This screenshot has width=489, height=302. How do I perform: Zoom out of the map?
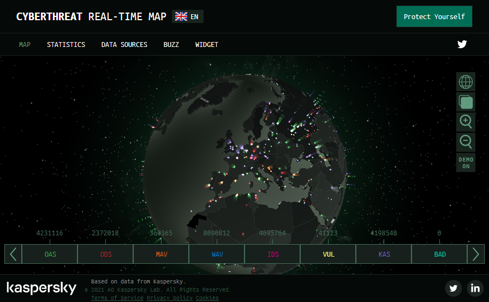(x=466, y=143)
